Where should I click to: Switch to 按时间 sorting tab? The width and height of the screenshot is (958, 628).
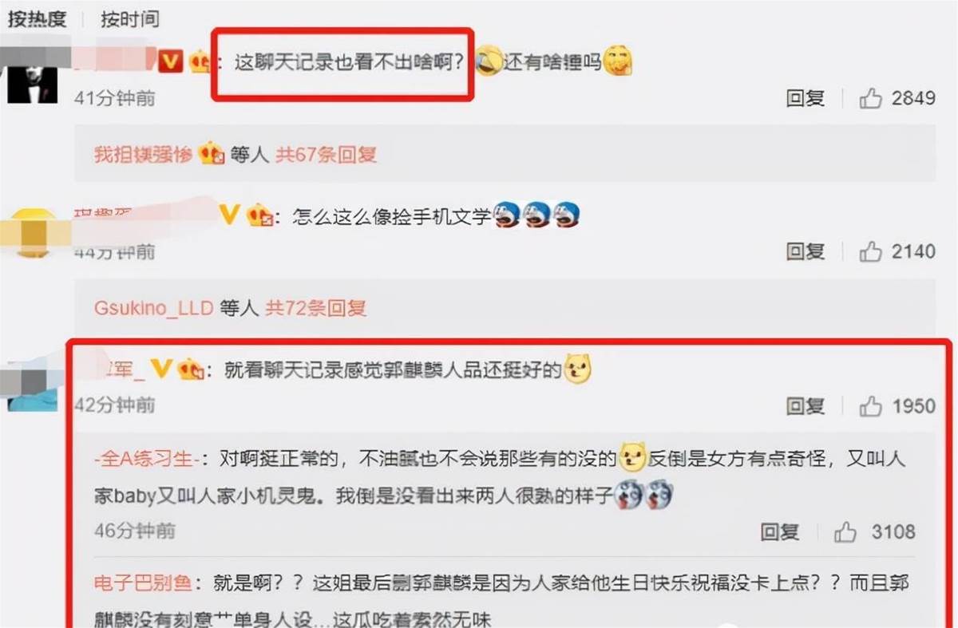click(x=130, y=19)
